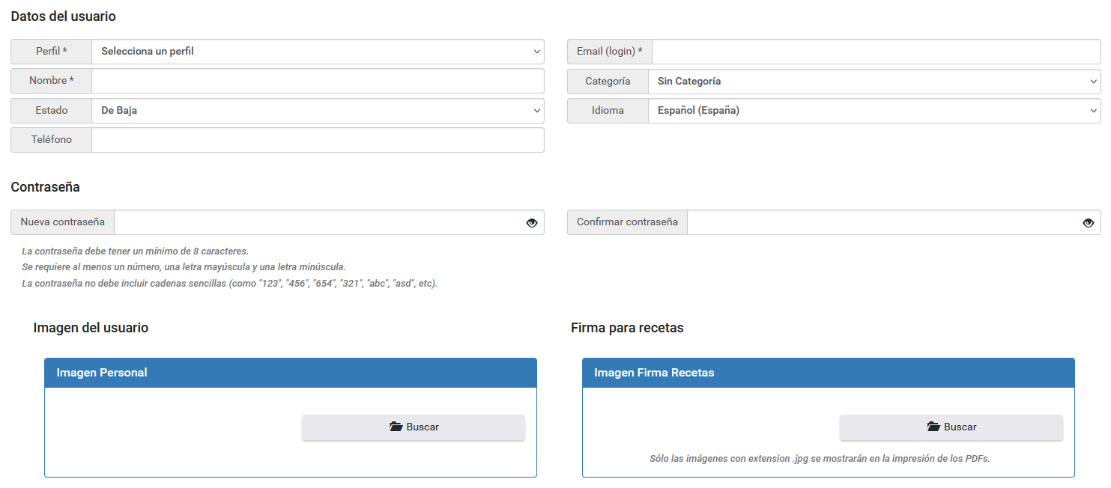Screen dimensions: 1111x488
Task: Focus the Confirmar contraseña field
Action: pos(881,222)
